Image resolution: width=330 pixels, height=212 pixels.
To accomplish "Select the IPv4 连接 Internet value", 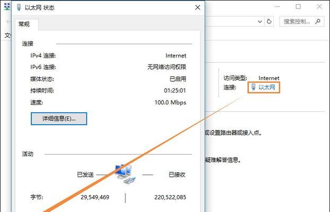I will 176,56.
